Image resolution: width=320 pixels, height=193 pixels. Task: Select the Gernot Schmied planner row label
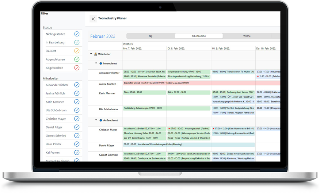[x=108, y=155]
